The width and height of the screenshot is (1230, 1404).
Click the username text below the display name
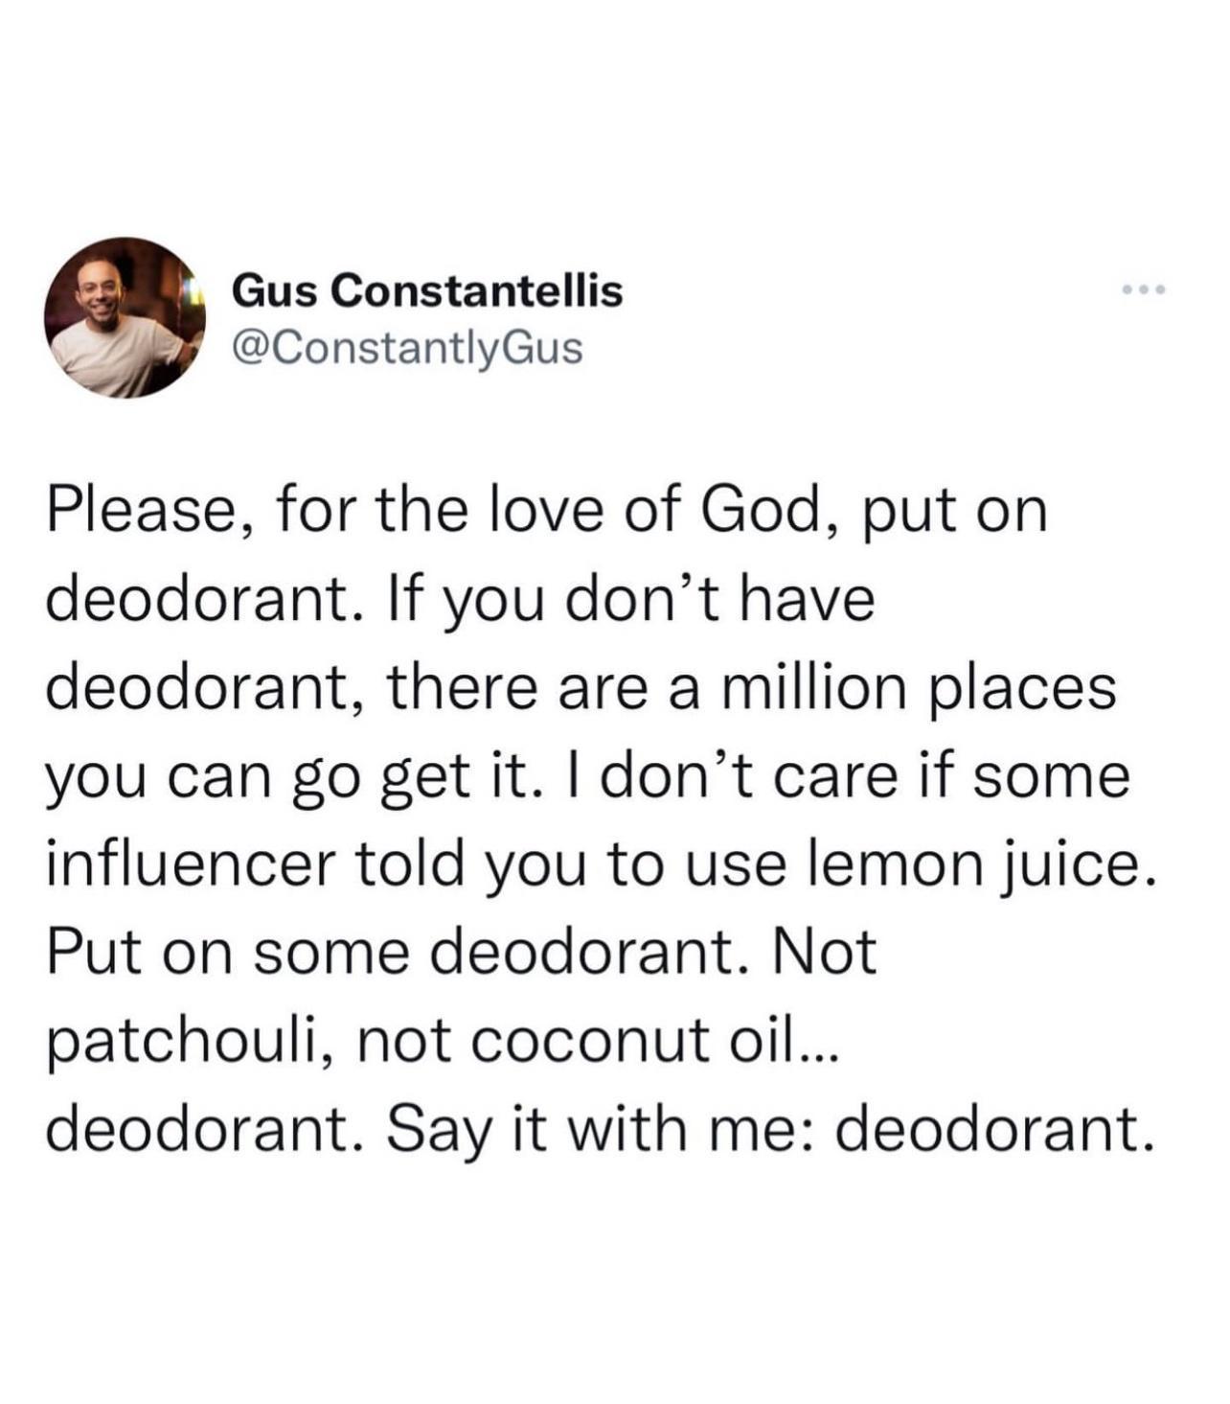point(406,351)
